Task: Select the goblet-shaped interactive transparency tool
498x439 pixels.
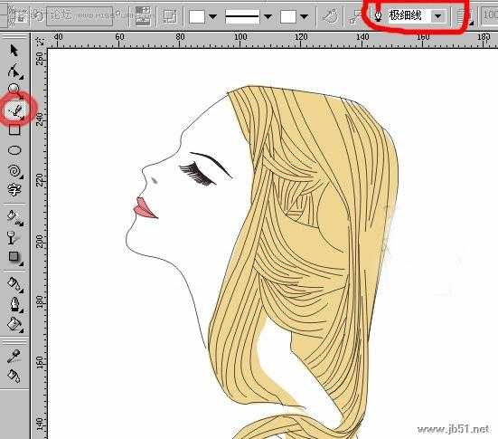Action: (13, 238)
